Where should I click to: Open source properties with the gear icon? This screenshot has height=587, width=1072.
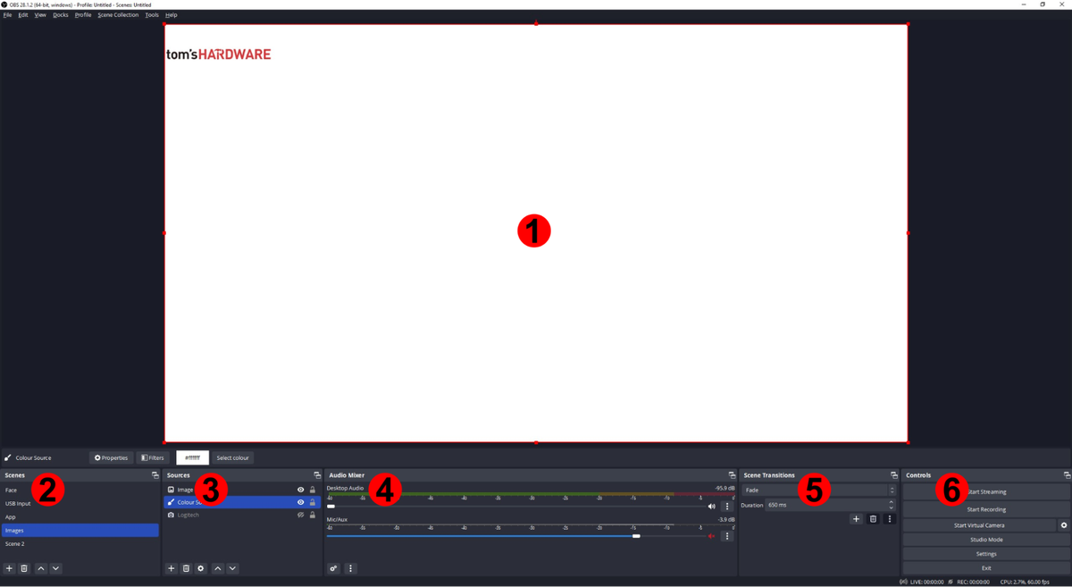pos(200,568)
